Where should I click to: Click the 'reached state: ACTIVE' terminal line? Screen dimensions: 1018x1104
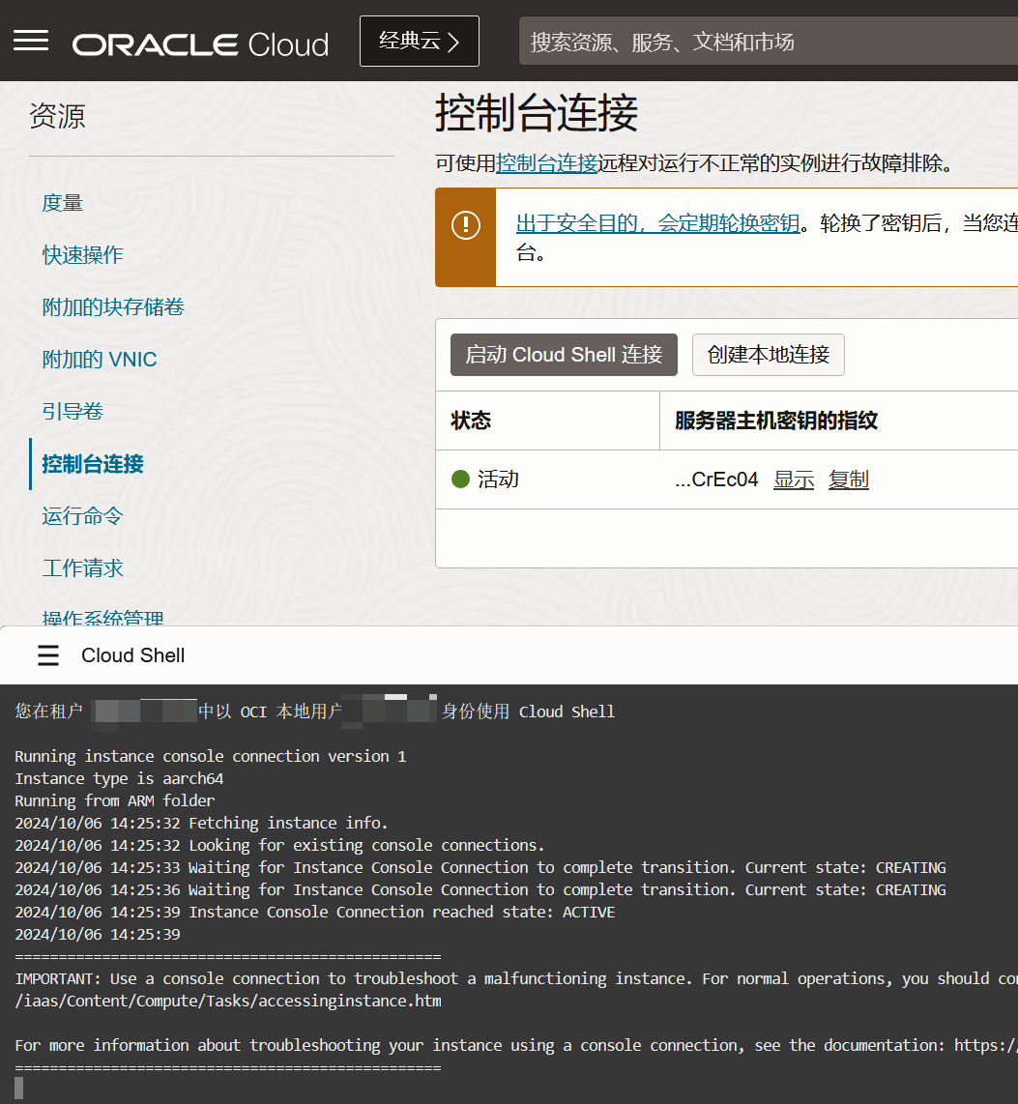[x=315, y=913]
